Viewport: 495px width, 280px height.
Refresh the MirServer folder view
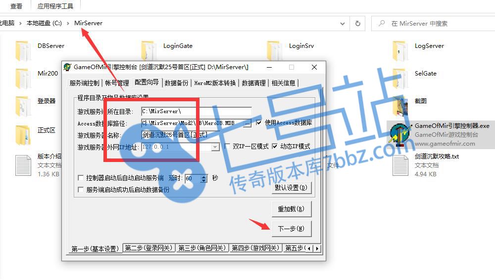pos(358,23)
